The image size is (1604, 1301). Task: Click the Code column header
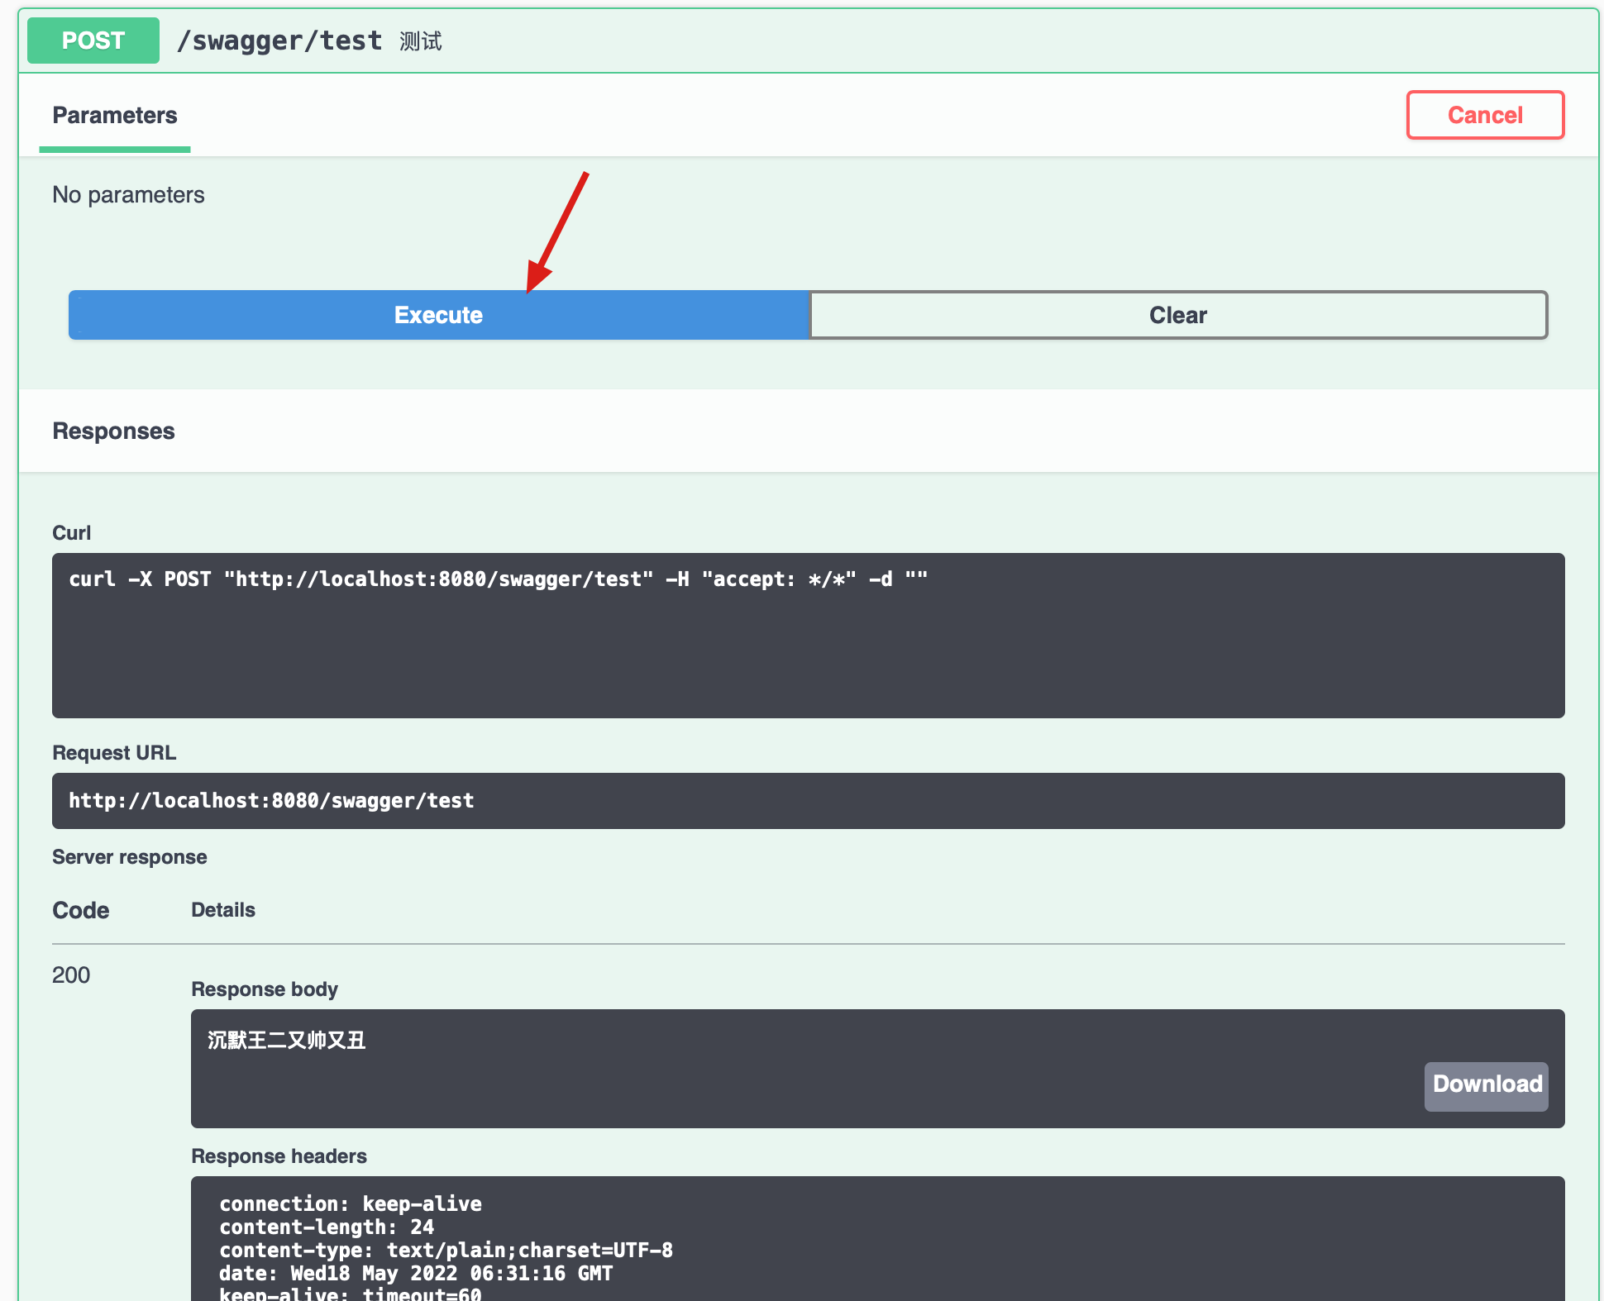click(x=80, y=910)
